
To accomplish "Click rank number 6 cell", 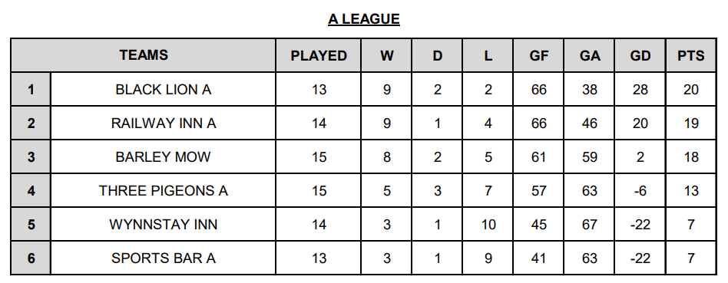I will (31, 258).
